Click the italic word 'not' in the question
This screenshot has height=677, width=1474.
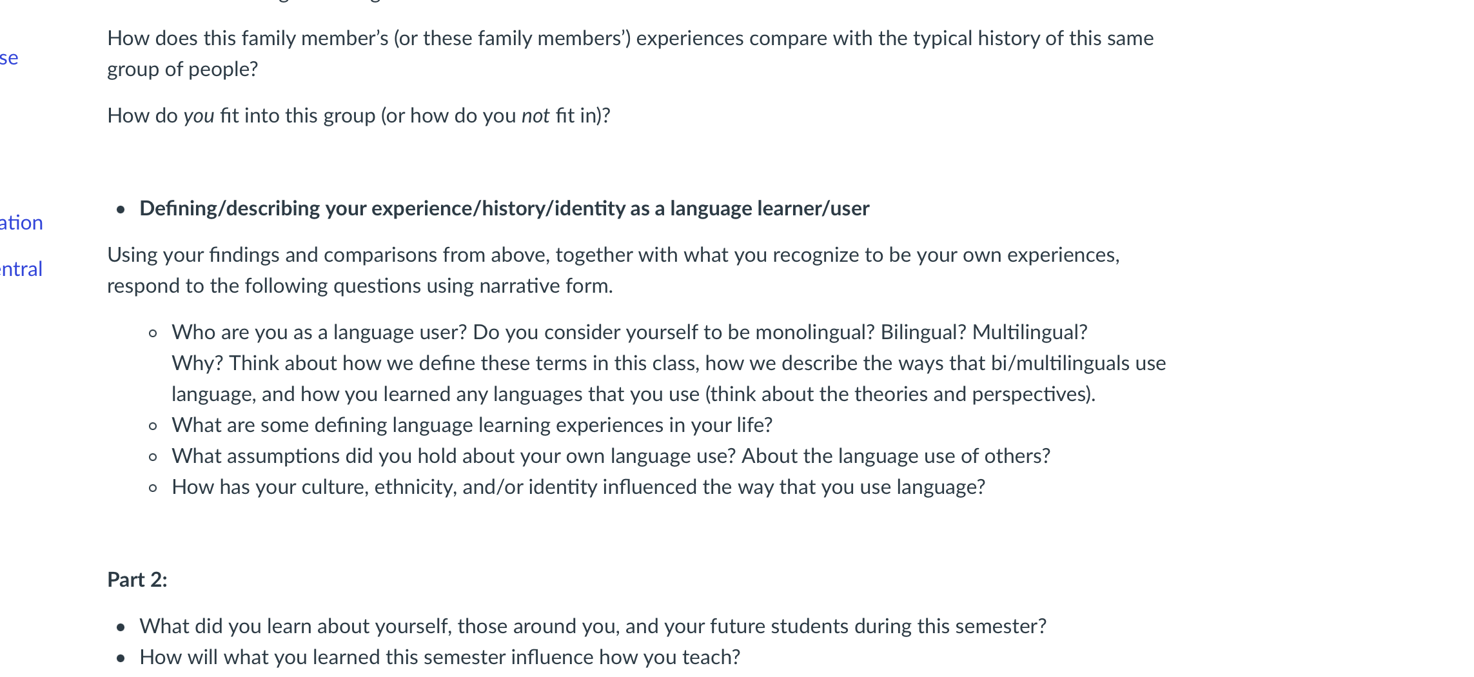click(535, 116)
